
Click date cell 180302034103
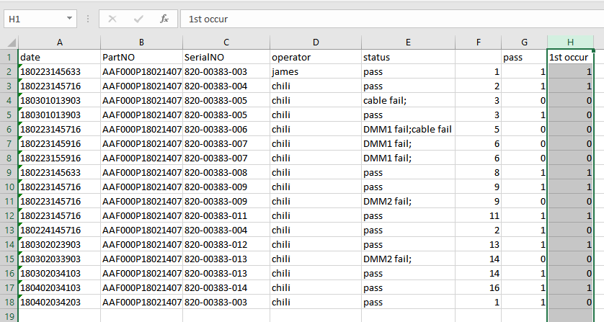(59, 274)
